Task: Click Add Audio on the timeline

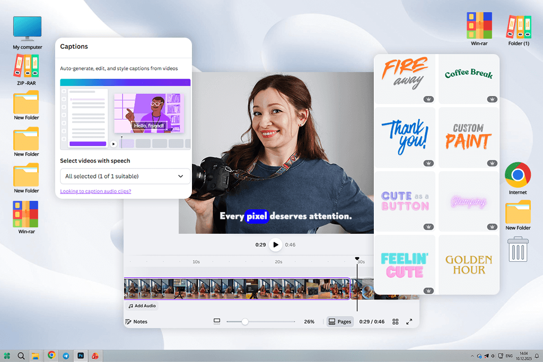Action: click(142, 306)
